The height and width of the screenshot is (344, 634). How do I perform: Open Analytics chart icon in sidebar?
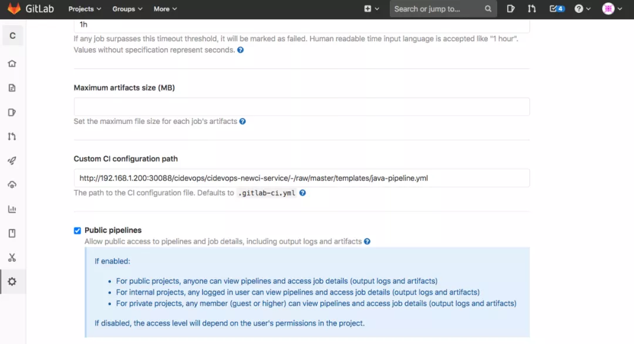12,209
